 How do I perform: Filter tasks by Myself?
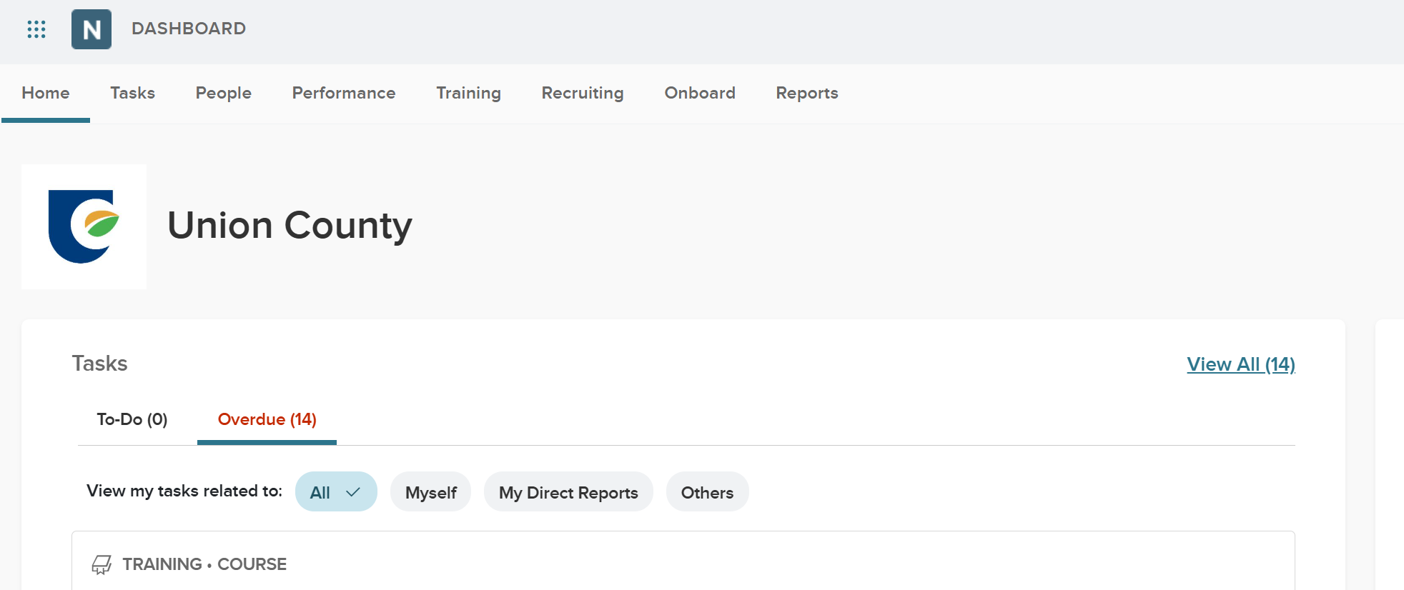click(430, 492)
